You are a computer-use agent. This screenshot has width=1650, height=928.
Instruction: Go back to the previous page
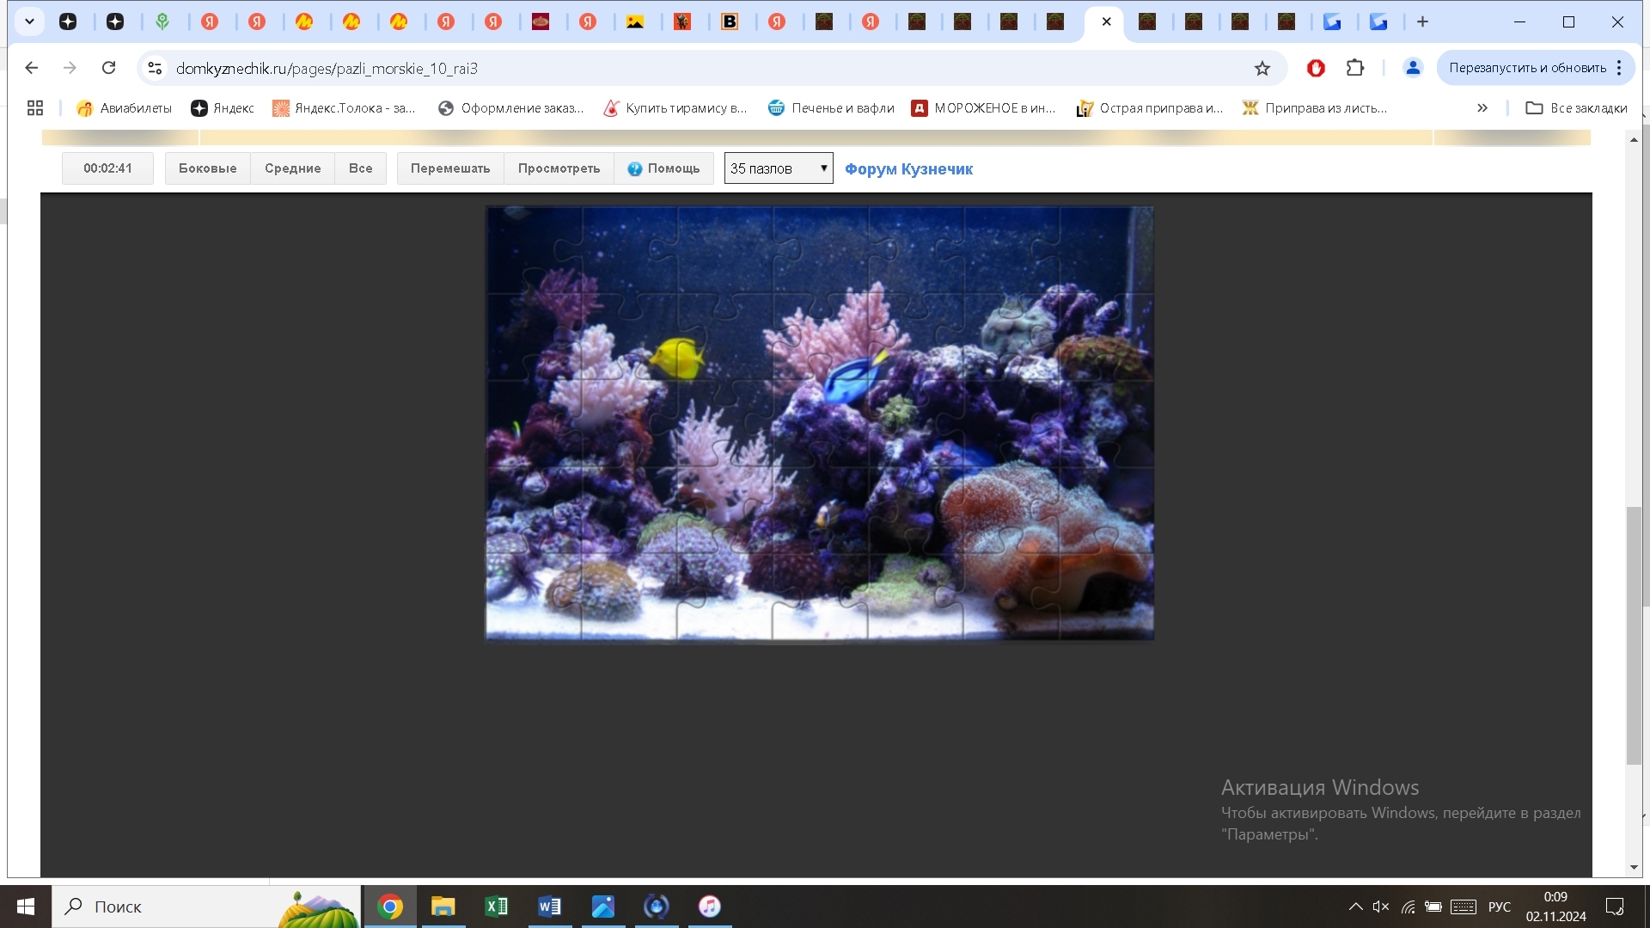32,68
